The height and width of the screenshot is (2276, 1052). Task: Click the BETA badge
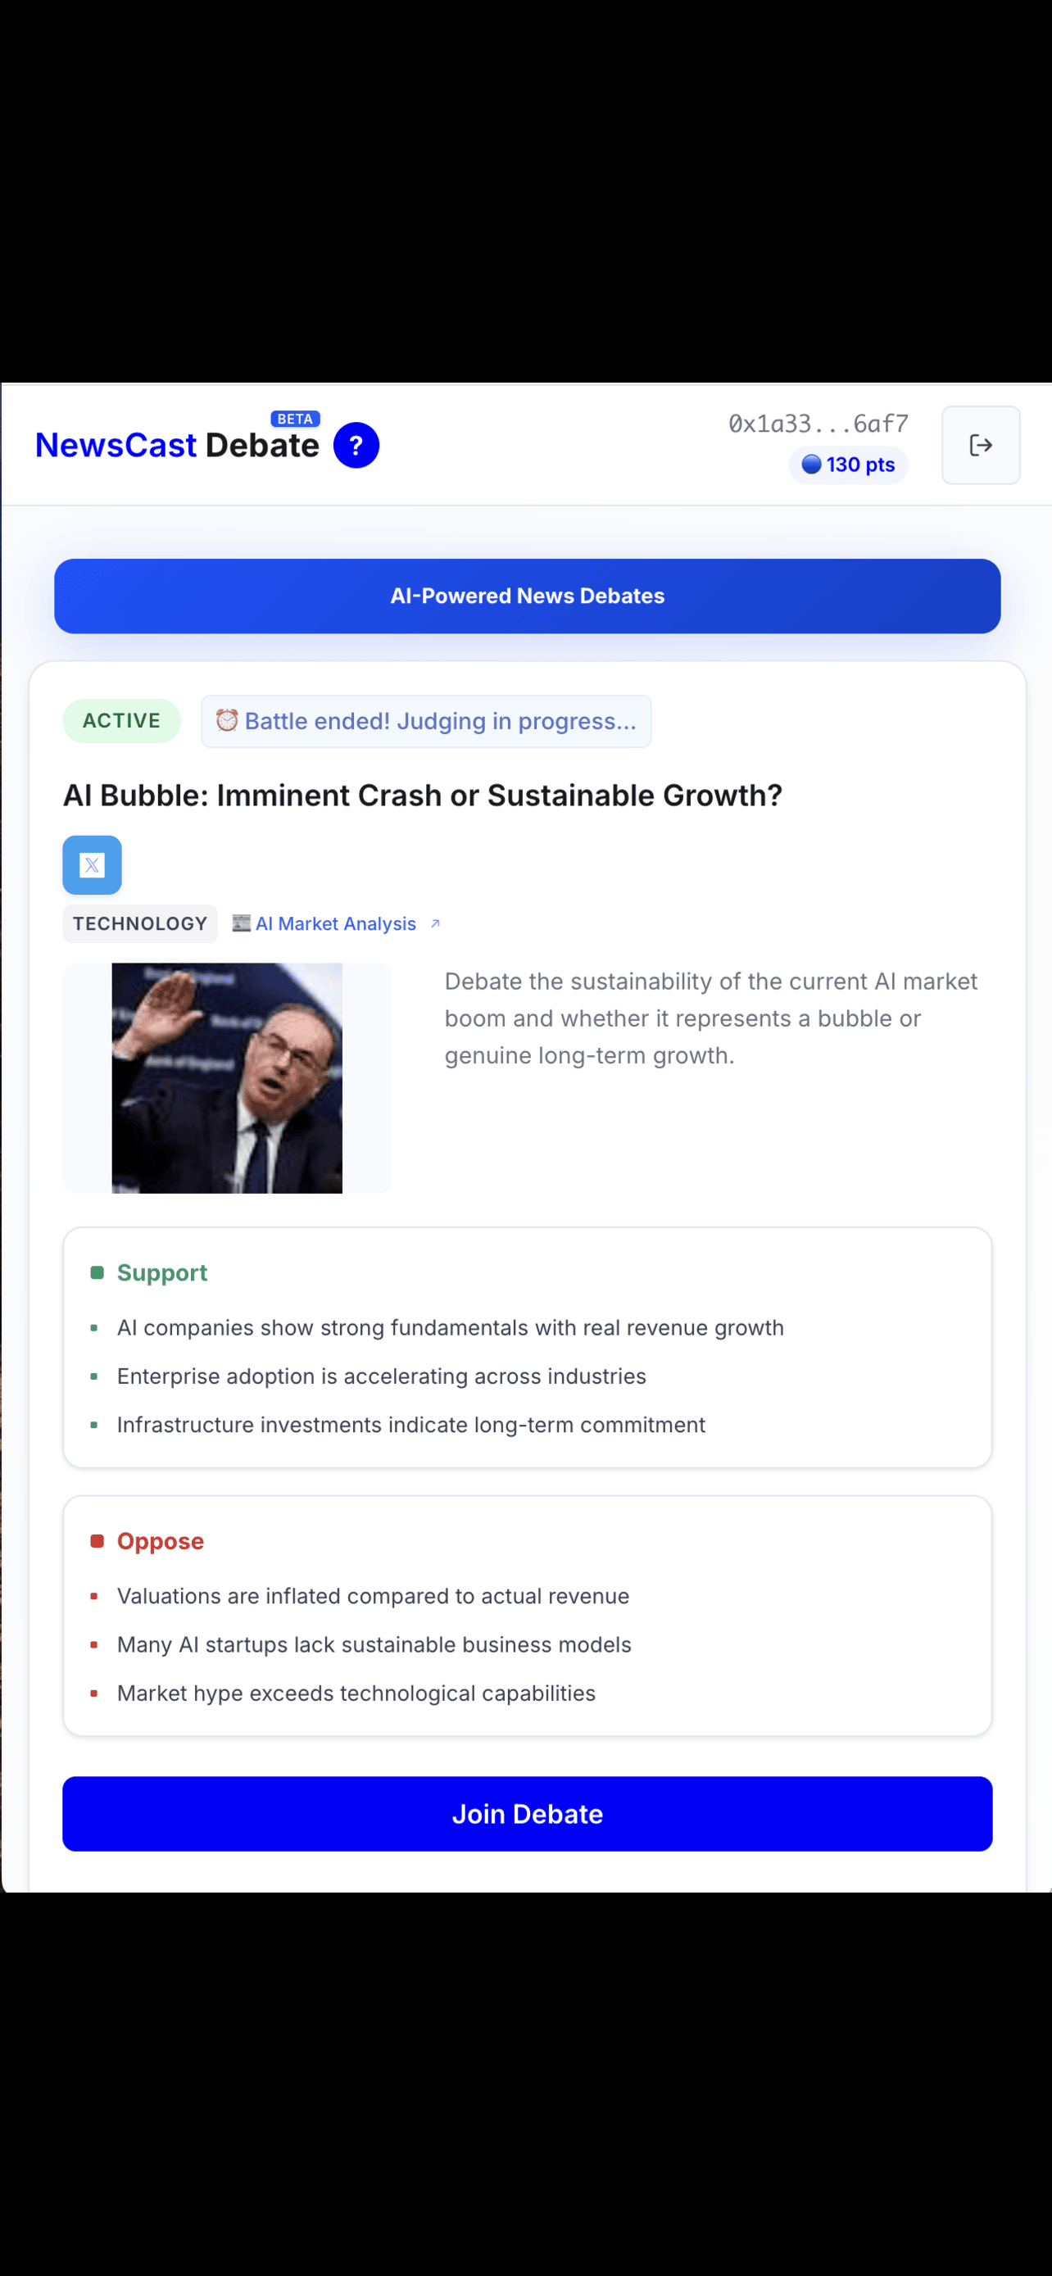coord(295,419)
